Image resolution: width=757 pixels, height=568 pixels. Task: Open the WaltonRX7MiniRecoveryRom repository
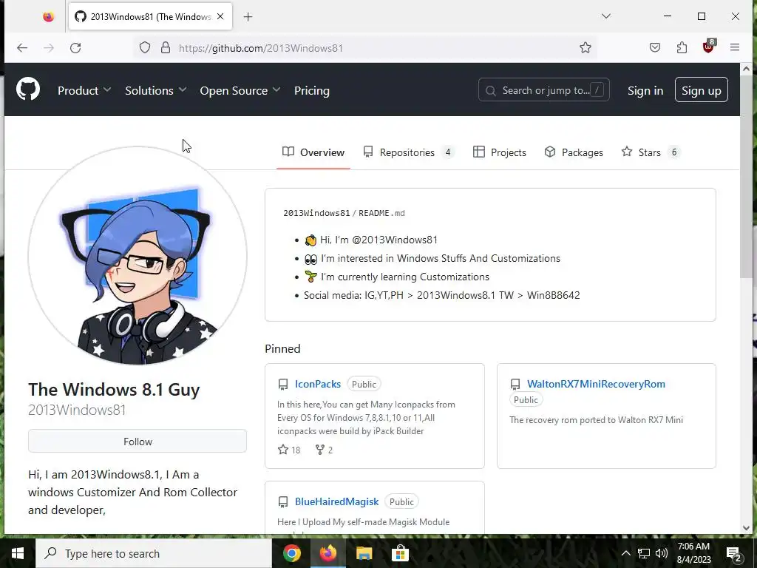click(596, 384)
